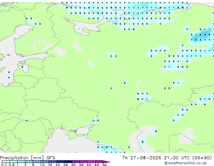The image size is (214, 166).
Task: Click the '20' legend label
Action: 58,165
